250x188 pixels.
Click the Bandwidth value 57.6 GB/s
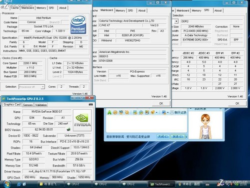[79, 165]
